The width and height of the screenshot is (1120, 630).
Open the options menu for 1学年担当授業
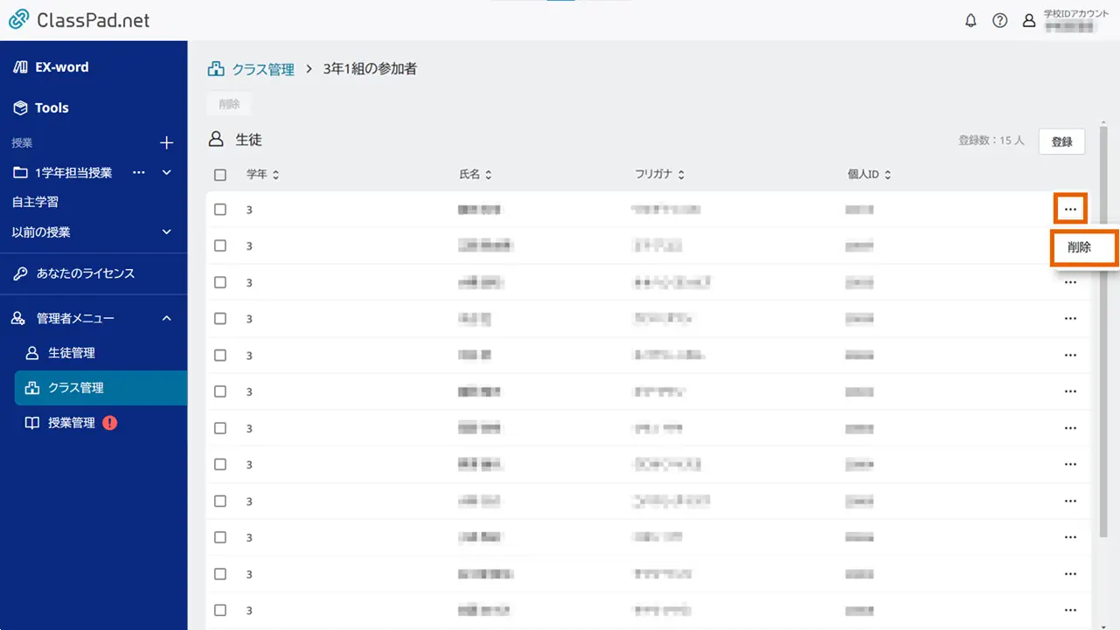[138, 172]
